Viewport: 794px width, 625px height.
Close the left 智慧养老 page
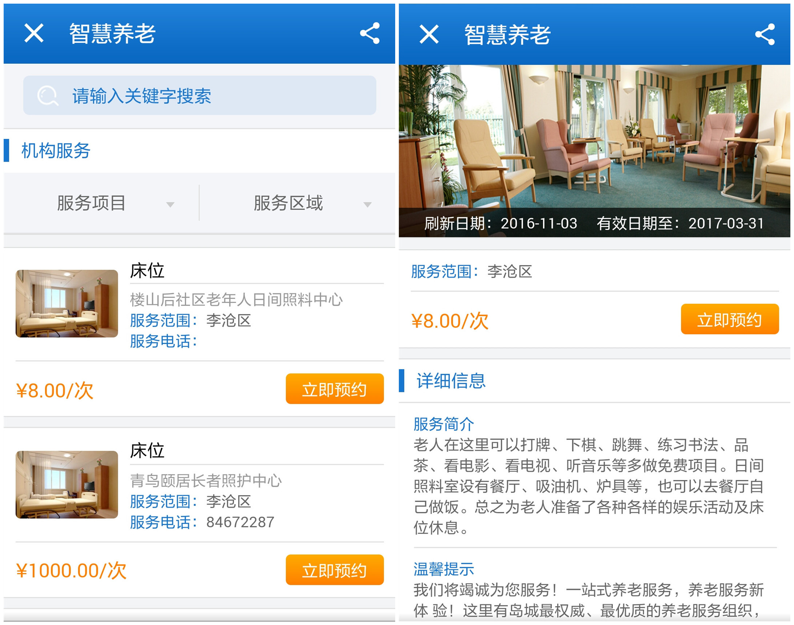(x=34, y=33)
